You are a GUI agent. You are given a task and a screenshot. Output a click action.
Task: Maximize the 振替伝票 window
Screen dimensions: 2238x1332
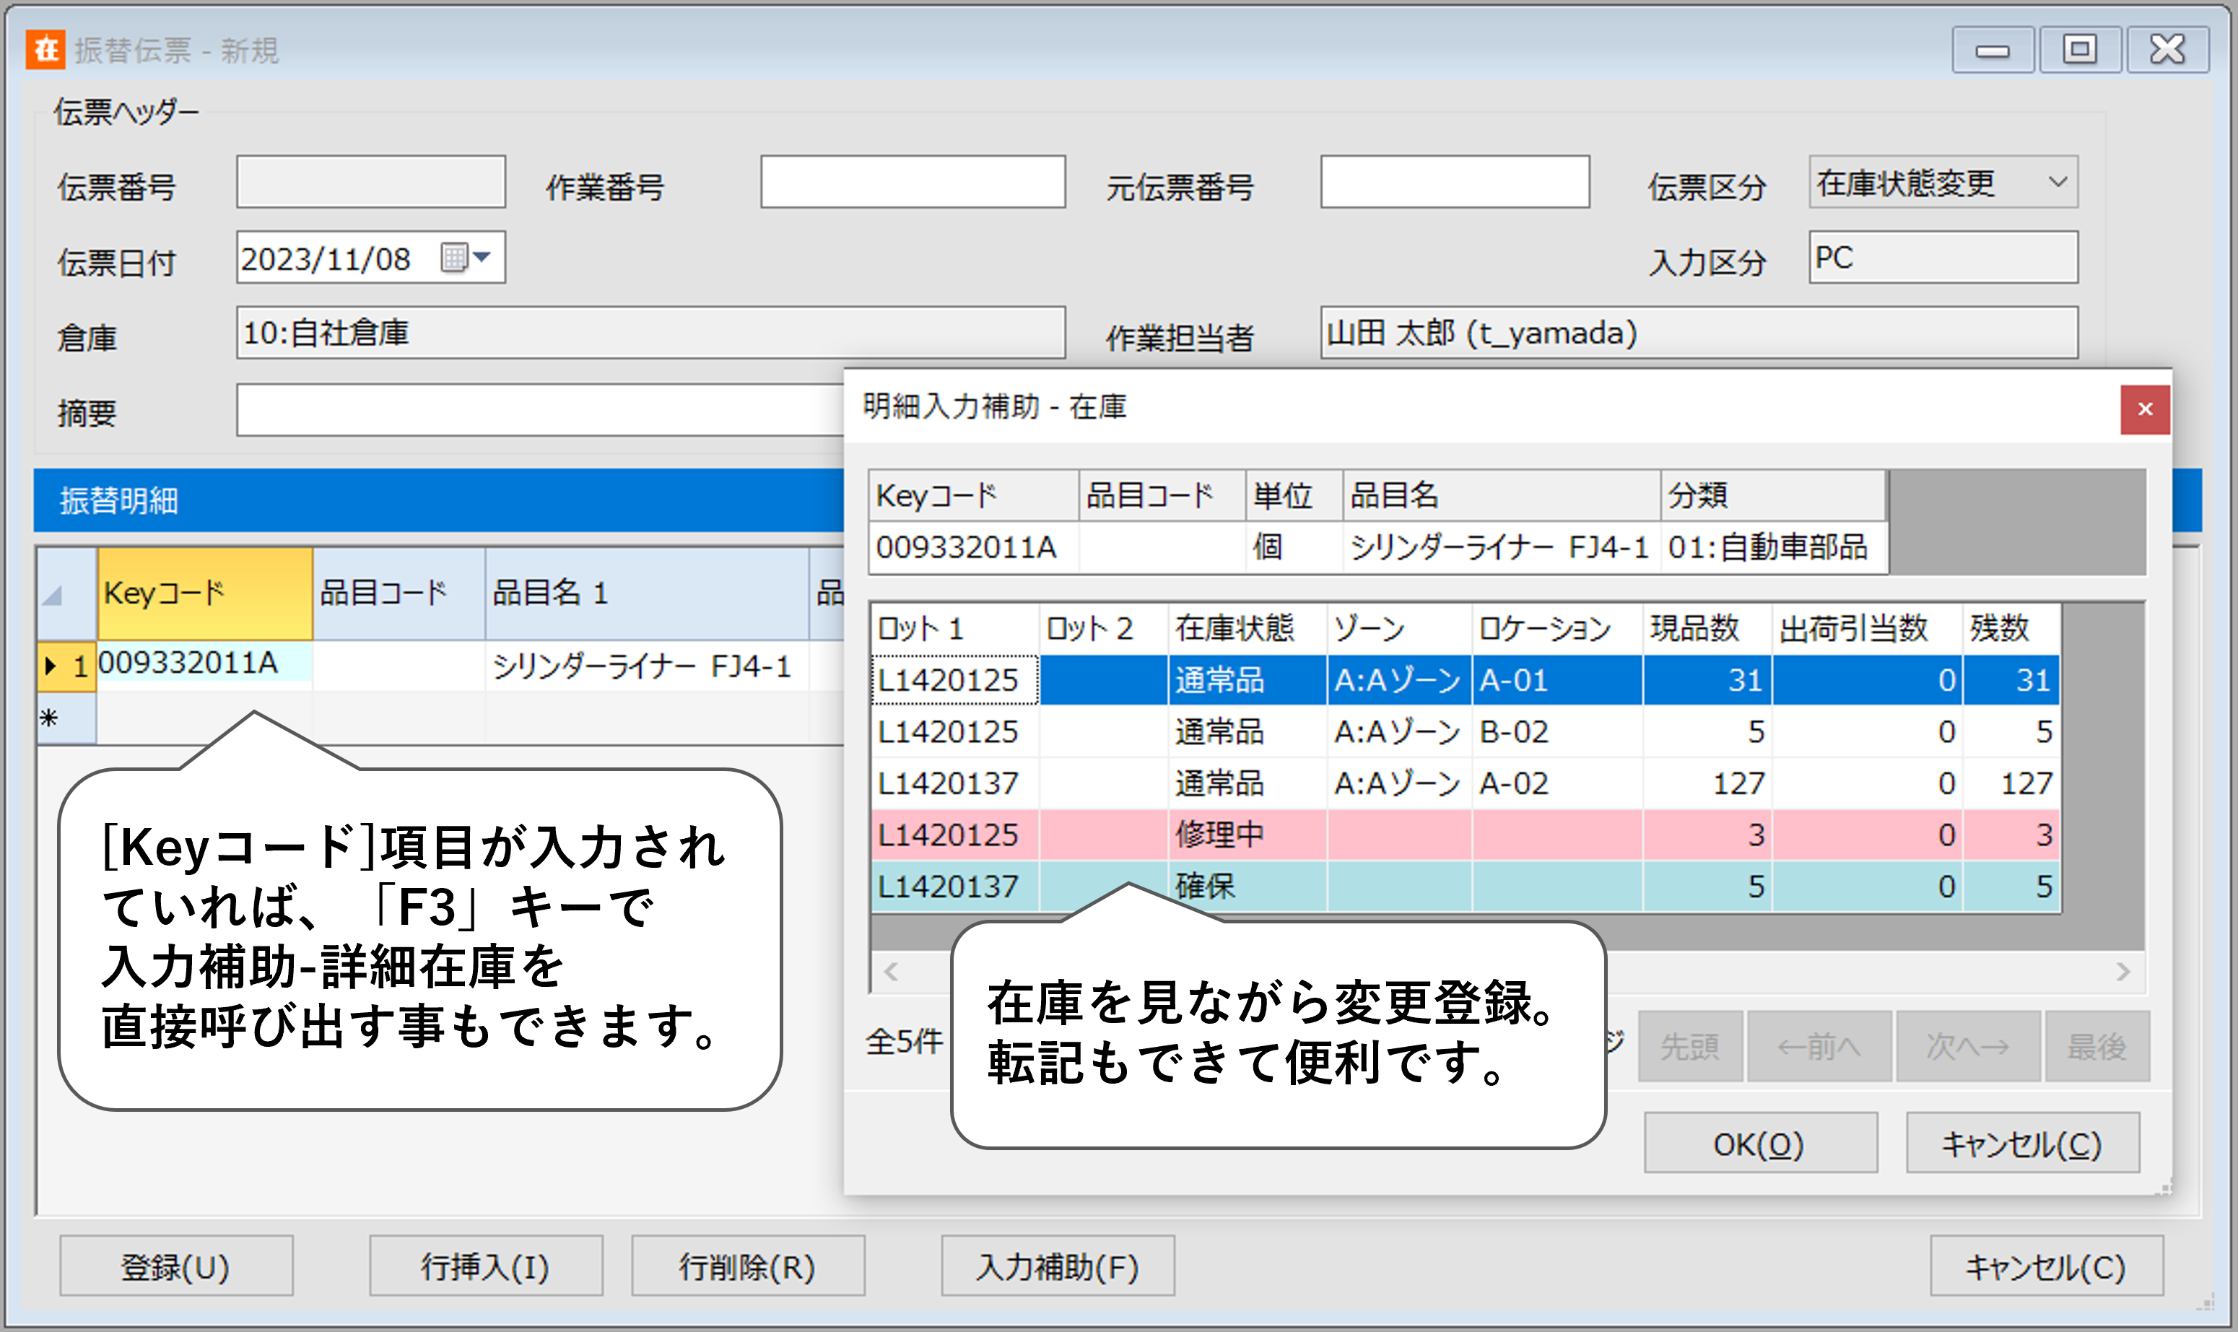2080,49
